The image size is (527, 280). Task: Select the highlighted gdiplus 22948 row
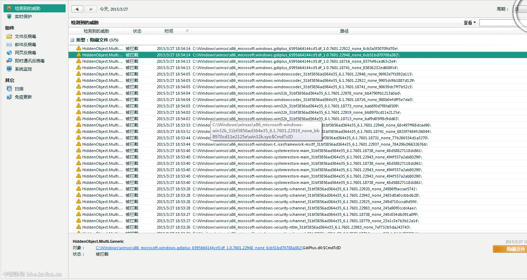[298, 55]
